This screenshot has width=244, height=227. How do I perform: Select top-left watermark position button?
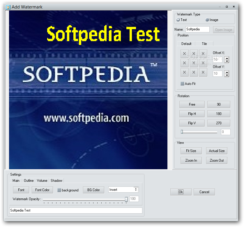point(184,54)
